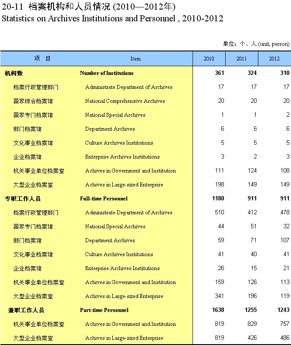Click the value 310 in the table

(285, 73)
